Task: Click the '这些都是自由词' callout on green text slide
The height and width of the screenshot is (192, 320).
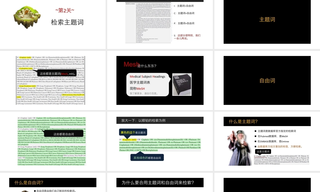Action: coord(63,134)
